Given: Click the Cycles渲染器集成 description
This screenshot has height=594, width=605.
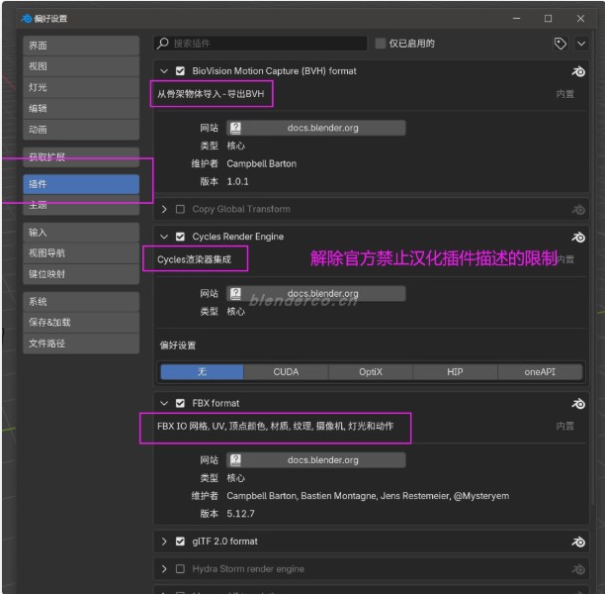Looking at the screenshot, I should point(194,259).
